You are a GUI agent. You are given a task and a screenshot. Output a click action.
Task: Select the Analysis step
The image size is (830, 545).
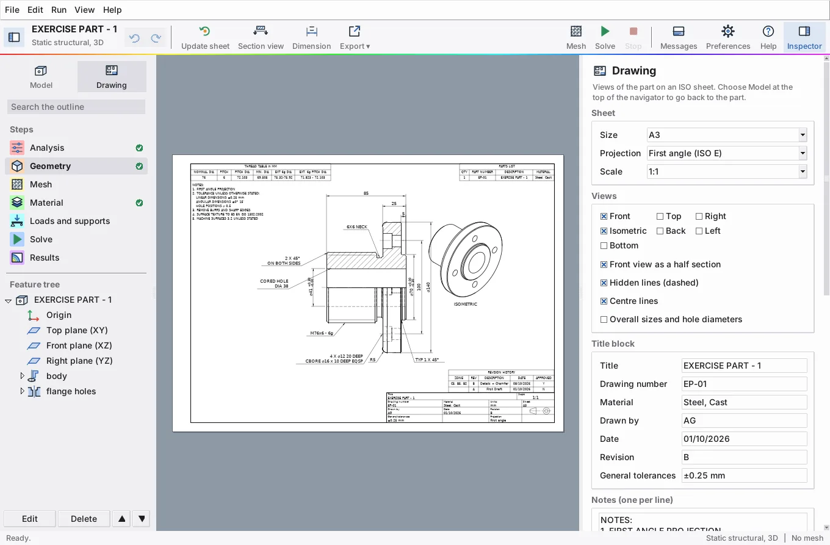76,148
